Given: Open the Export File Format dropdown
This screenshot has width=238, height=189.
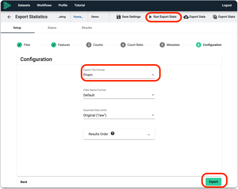Looking at the screenshot, I should (119, 75).
